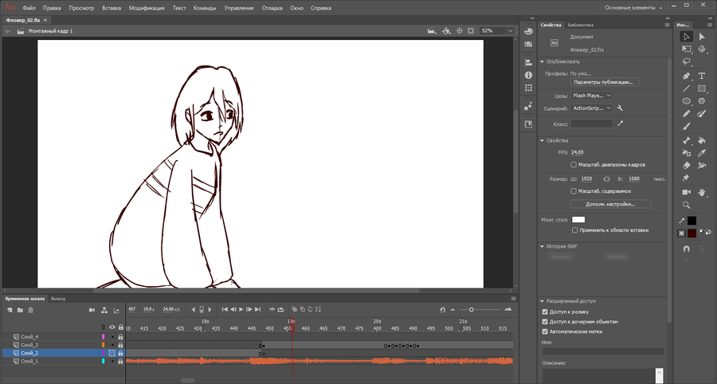Enable Применить к области вставки checkbox
The width and height of the screenshot is (717, 384).
coord(574,230)
